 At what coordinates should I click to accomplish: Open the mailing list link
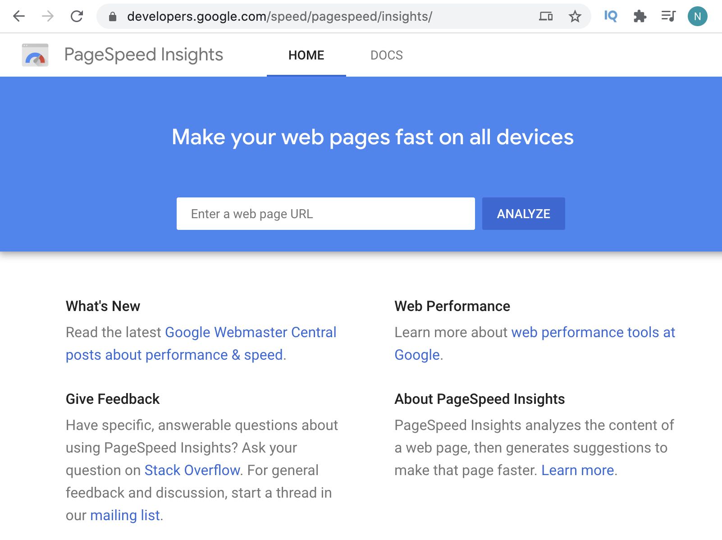(x=125, y=515)
